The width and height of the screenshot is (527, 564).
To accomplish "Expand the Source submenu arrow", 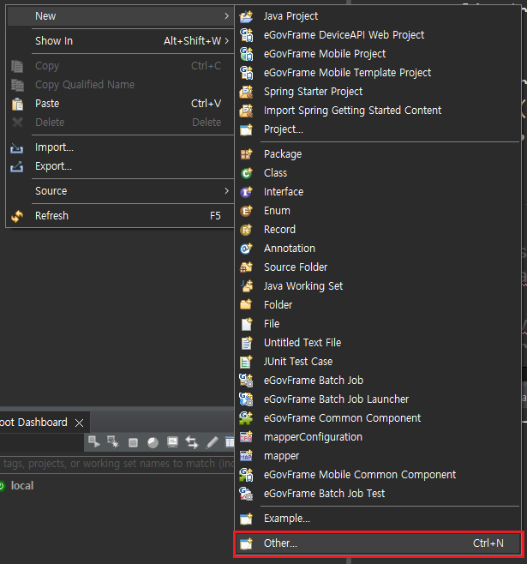I will pyautogui.click(x=226, y=191).
